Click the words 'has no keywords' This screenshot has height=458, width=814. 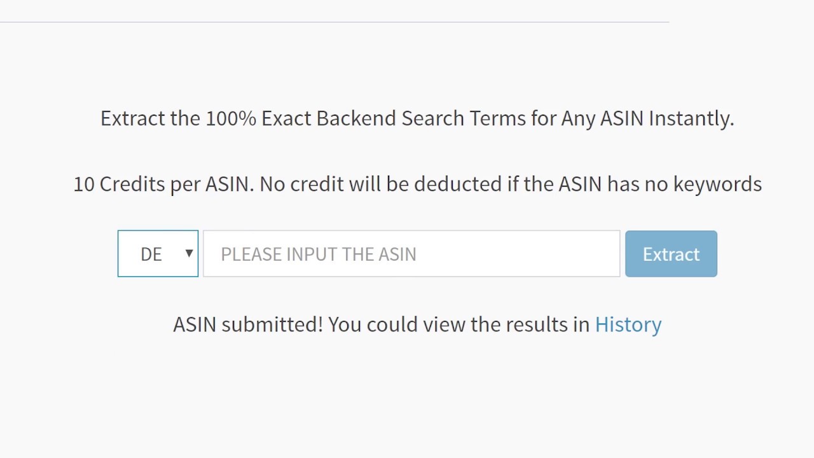click(x=684, y=184)
